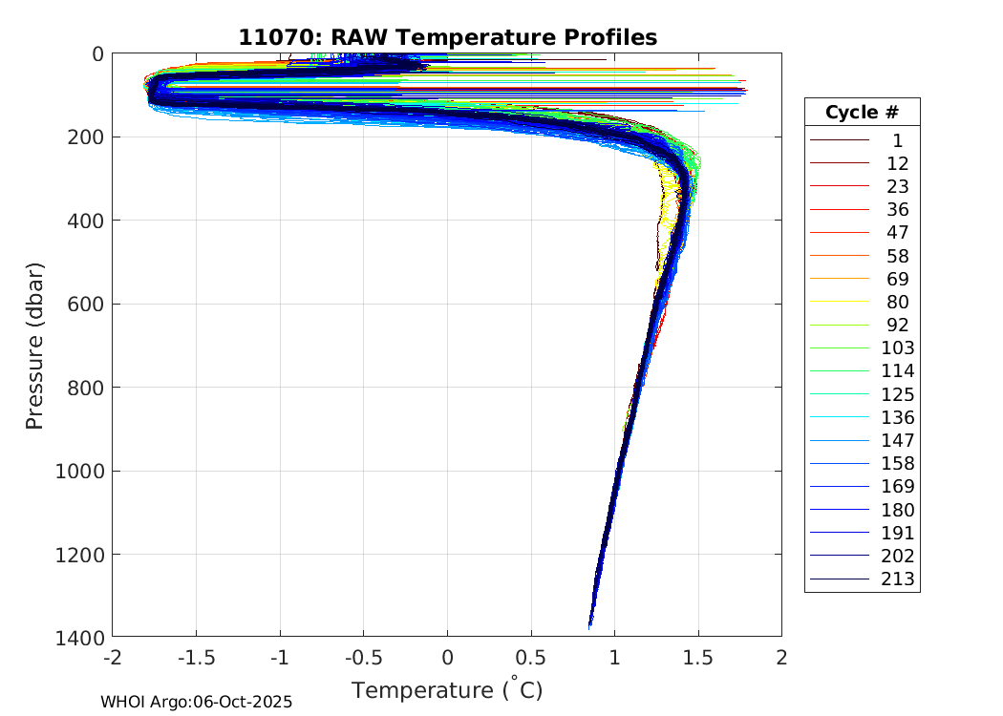Click the green line swatch for cycle 103
This screenshot has height=716, width=1003.
point(840,348)
